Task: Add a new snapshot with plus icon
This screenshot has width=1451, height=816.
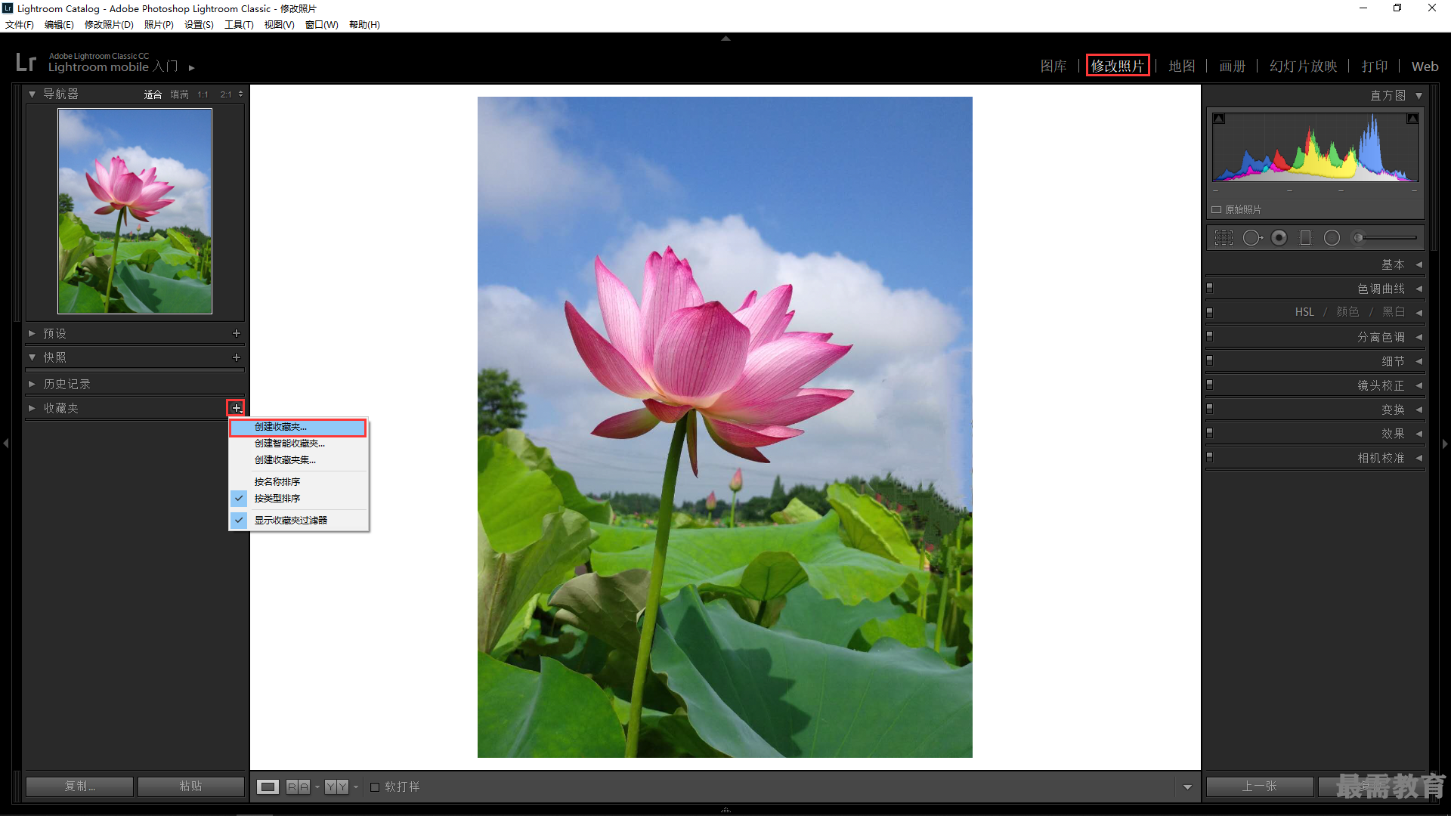Action: pos(237,357)
